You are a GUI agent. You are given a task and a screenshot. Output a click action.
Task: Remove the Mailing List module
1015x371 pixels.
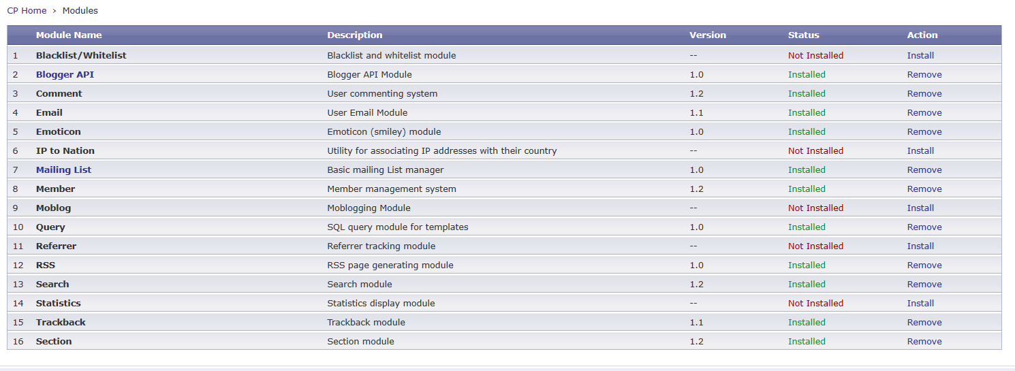pyautogui.click(x=924, y=170)
